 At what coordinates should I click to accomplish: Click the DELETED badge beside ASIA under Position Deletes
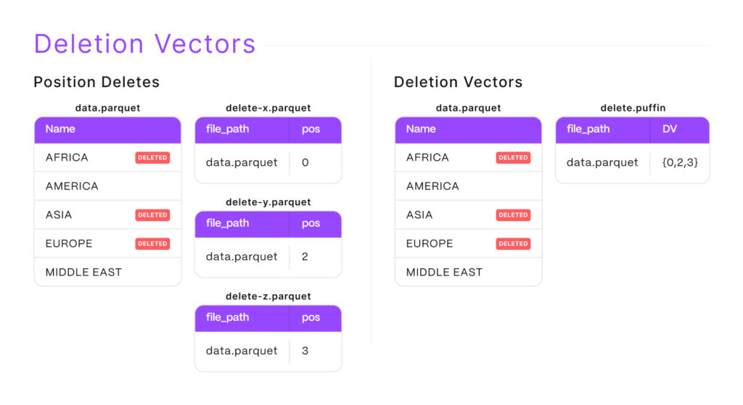[x=152, y=215]
